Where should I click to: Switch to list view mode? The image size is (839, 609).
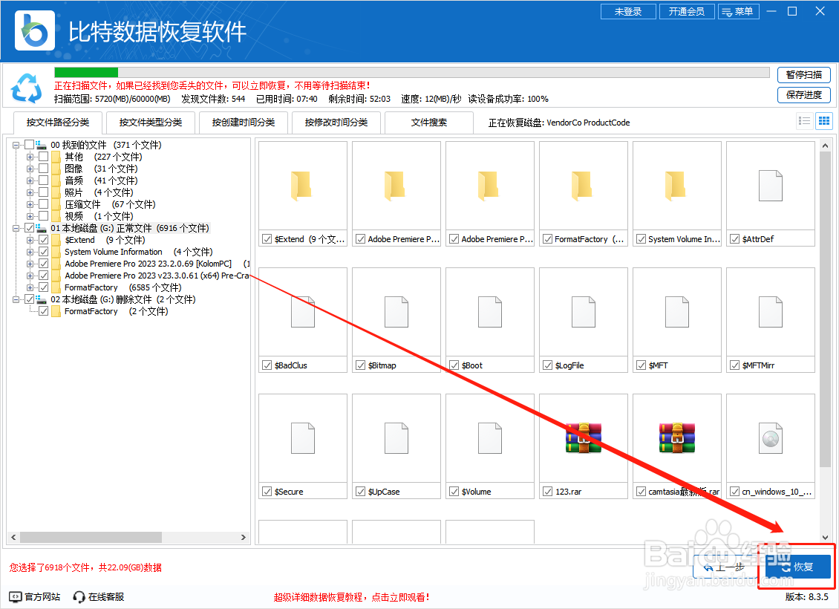click(x=804, y=120)
